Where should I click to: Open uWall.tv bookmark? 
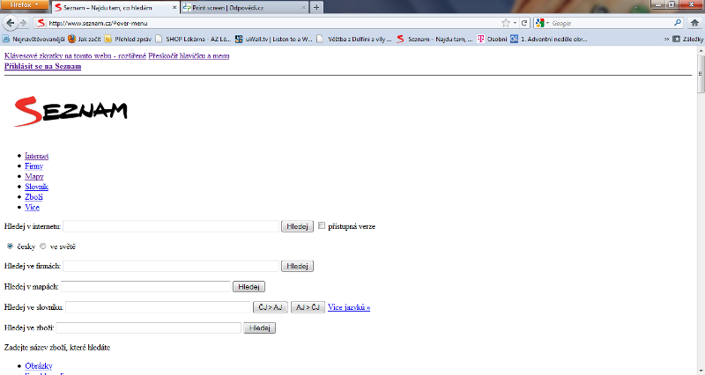[x=273, y=39]
